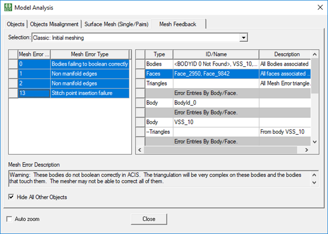Click details table vertical scrollbar thumb
The width and height of the screenshot is (328, 234).
pos(315,76)
